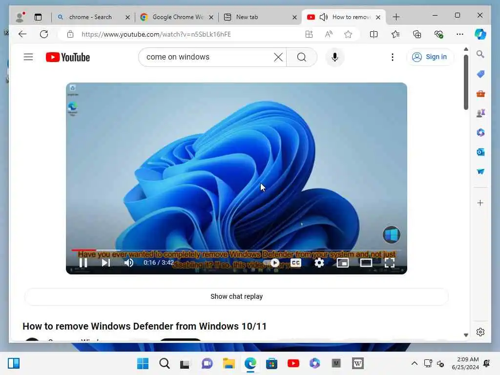Toggle closed captions CC button

pos(295,263)
